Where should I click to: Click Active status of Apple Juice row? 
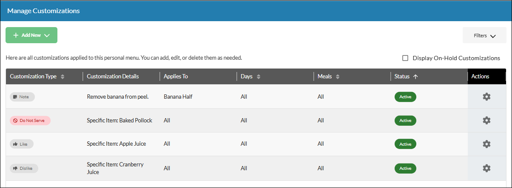[x=405, y=144]
